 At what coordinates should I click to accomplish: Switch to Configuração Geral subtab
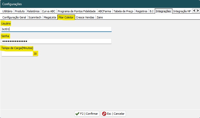tap(14, 17)
